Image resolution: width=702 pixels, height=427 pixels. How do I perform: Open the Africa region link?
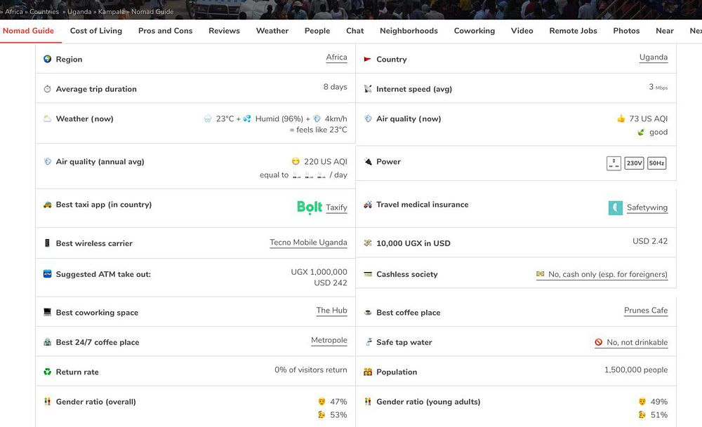pos(336,57)
